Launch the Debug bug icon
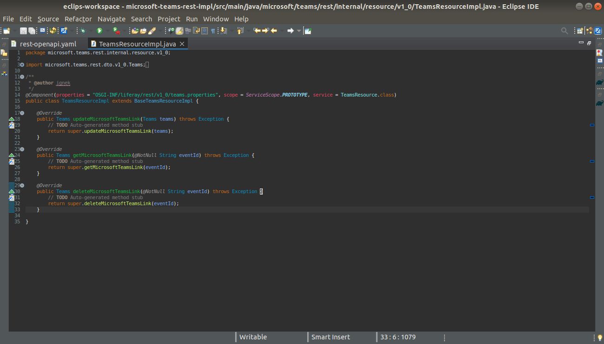 (83, 31)
